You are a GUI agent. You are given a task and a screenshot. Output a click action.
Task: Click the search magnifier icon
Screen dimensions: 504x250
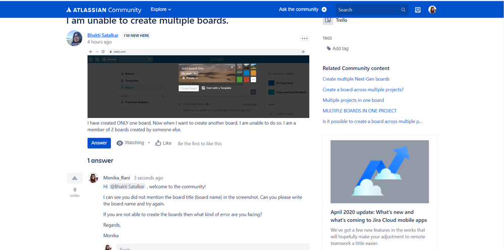tap(403, 10)
